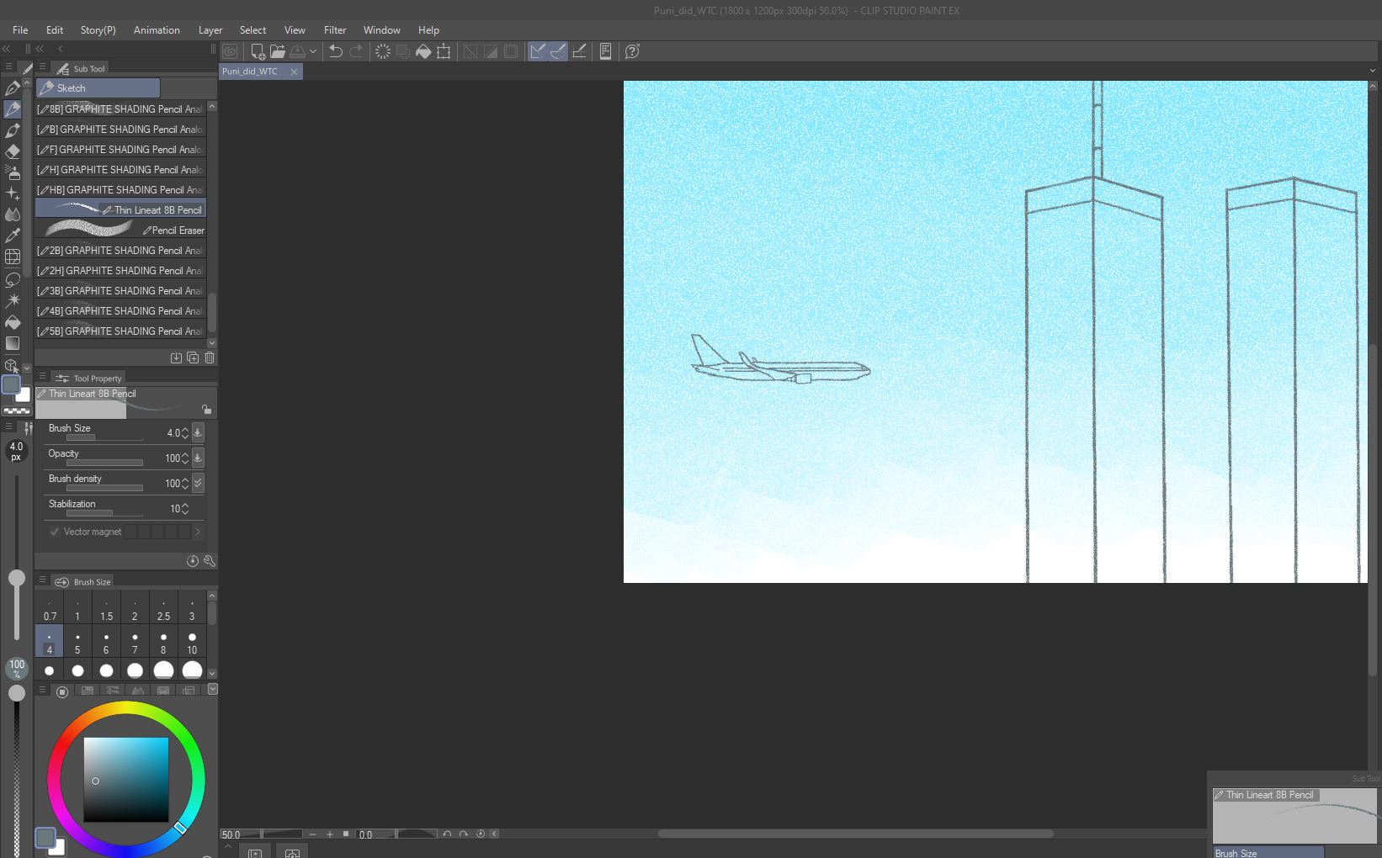This screenshot has width=1382, height=858.
Task: Toggle the Vector magnet checkbox
Action: pyautogui.click(x=55, y=532)
